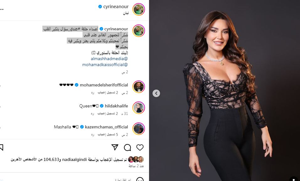Share the post via paper plane icon
The height and width of the screenshot is (181, 300).
pyautogui.click(x=115, y=147)
